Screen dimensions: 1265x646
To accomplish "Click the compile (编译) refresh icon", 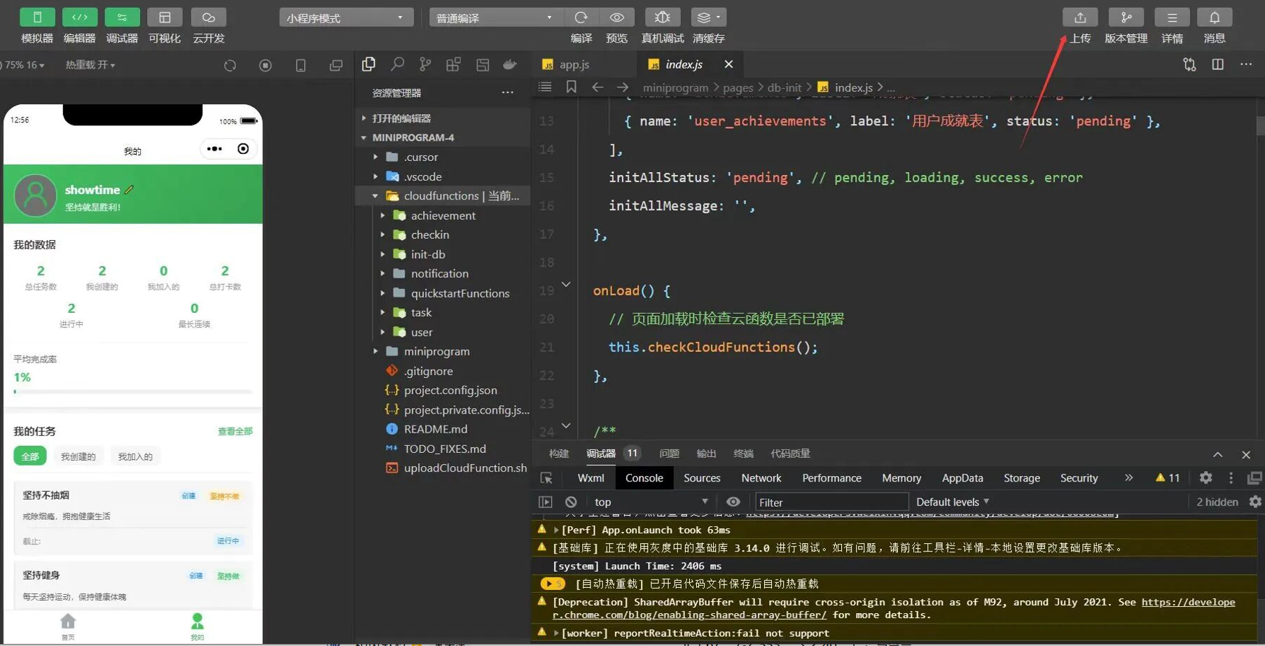I will click(581, 17).
